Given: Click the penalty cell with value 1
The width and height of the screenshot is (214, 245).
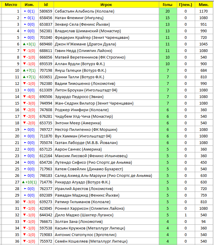Looking at the screenshot, I should click(186, 215).
